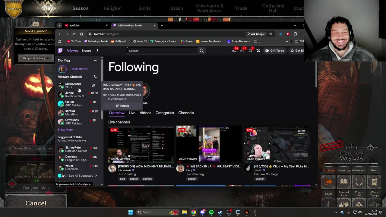Click the politics tag under zackrawrr
The width and height of the screenshot is (386, 217).
147,179
